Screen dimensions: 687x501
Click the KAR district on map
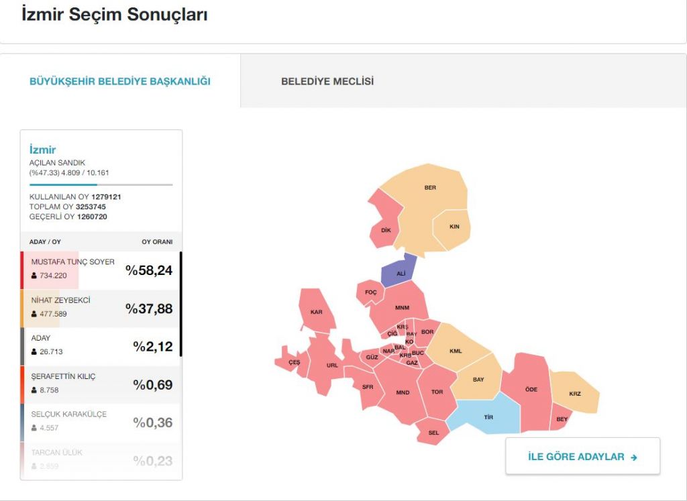(x=316, y=311)
